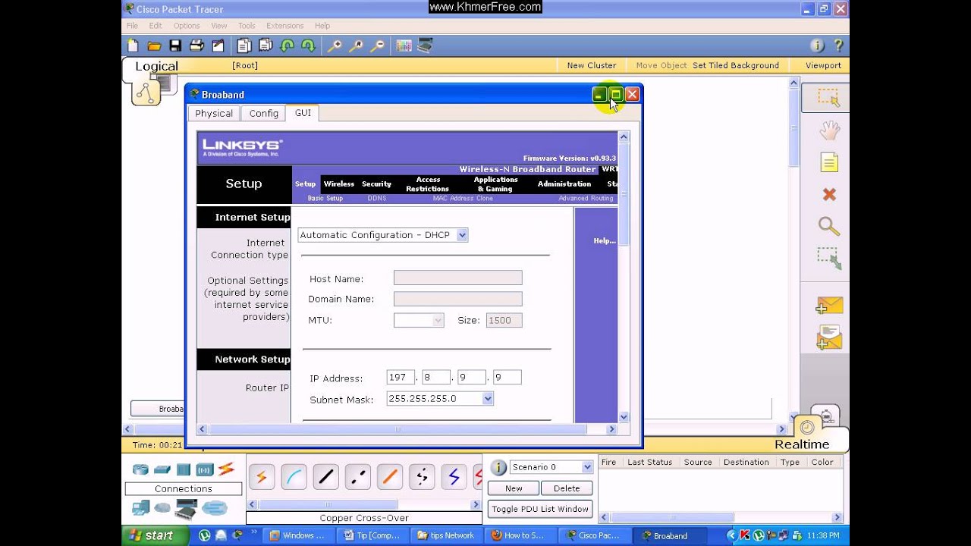Pick the orange Fiber cable

click(x=390, y=477)
